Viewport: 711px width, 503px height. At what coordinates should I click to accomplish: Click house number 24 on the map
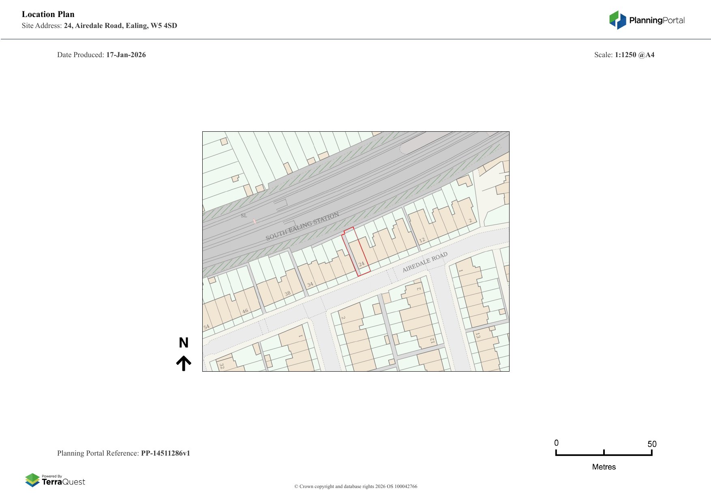pos(362,264)
